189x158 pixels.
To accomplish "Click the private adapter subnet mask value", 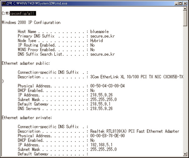I will 103,149.
